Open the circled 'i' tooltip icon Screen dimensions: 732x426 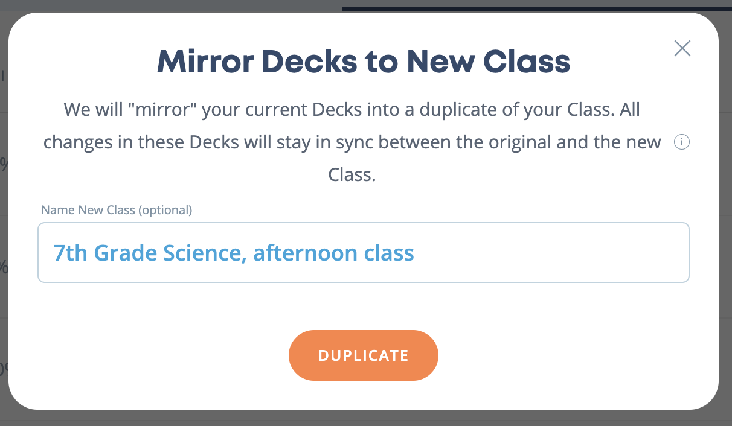(x=682, y=143)
